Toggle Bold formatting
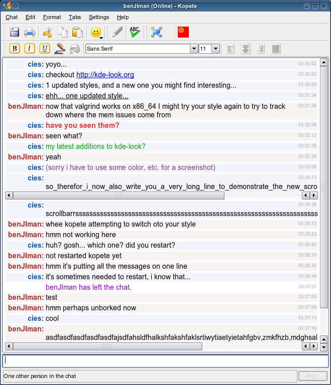 [15, 48]
